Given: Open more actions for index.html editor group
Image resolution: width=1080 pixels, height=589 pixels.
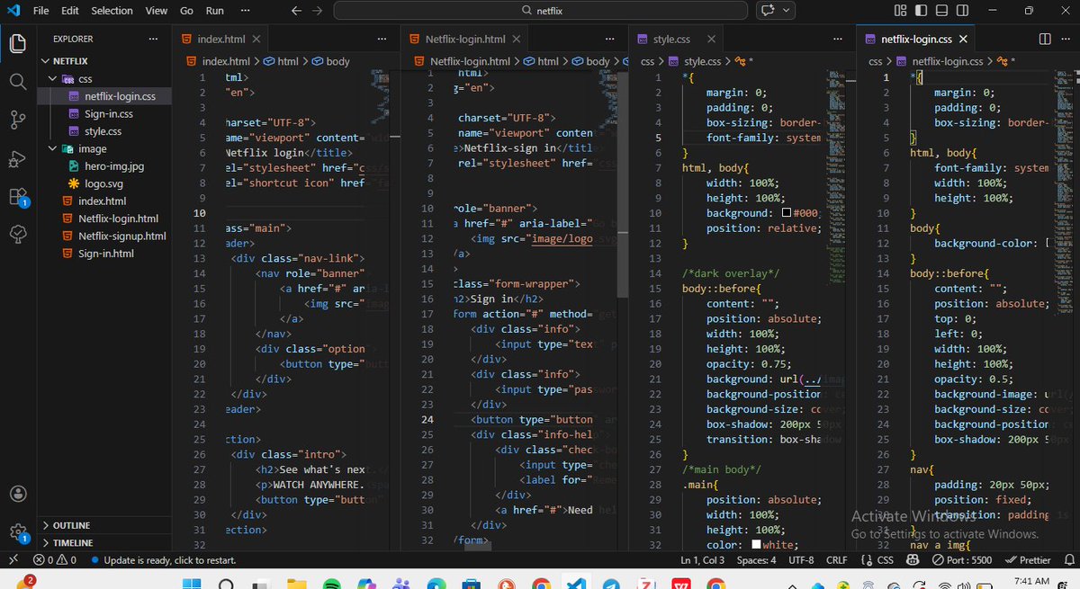Looking at the screenshot, I should [382, 40].
